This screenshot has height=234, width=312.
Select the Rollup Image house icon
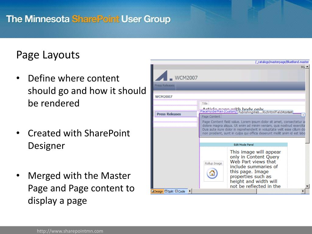212,173
